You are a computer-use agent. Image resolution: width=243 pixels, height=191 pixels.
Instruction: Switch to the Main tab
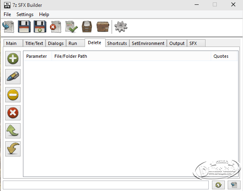point(13,43)
